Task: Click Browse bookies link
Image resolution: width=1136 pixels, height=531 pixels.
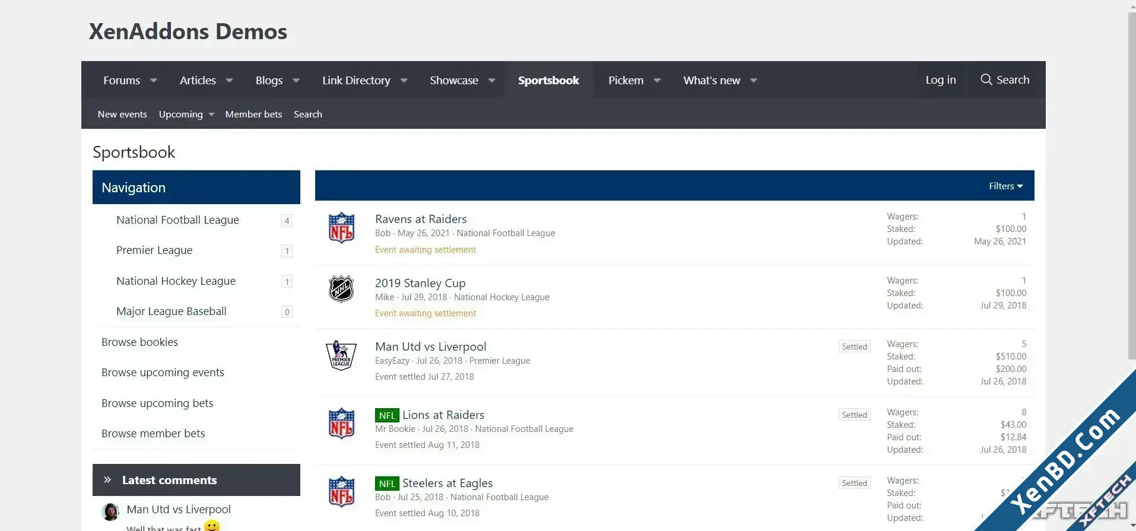Action: [x=139, y=342]
